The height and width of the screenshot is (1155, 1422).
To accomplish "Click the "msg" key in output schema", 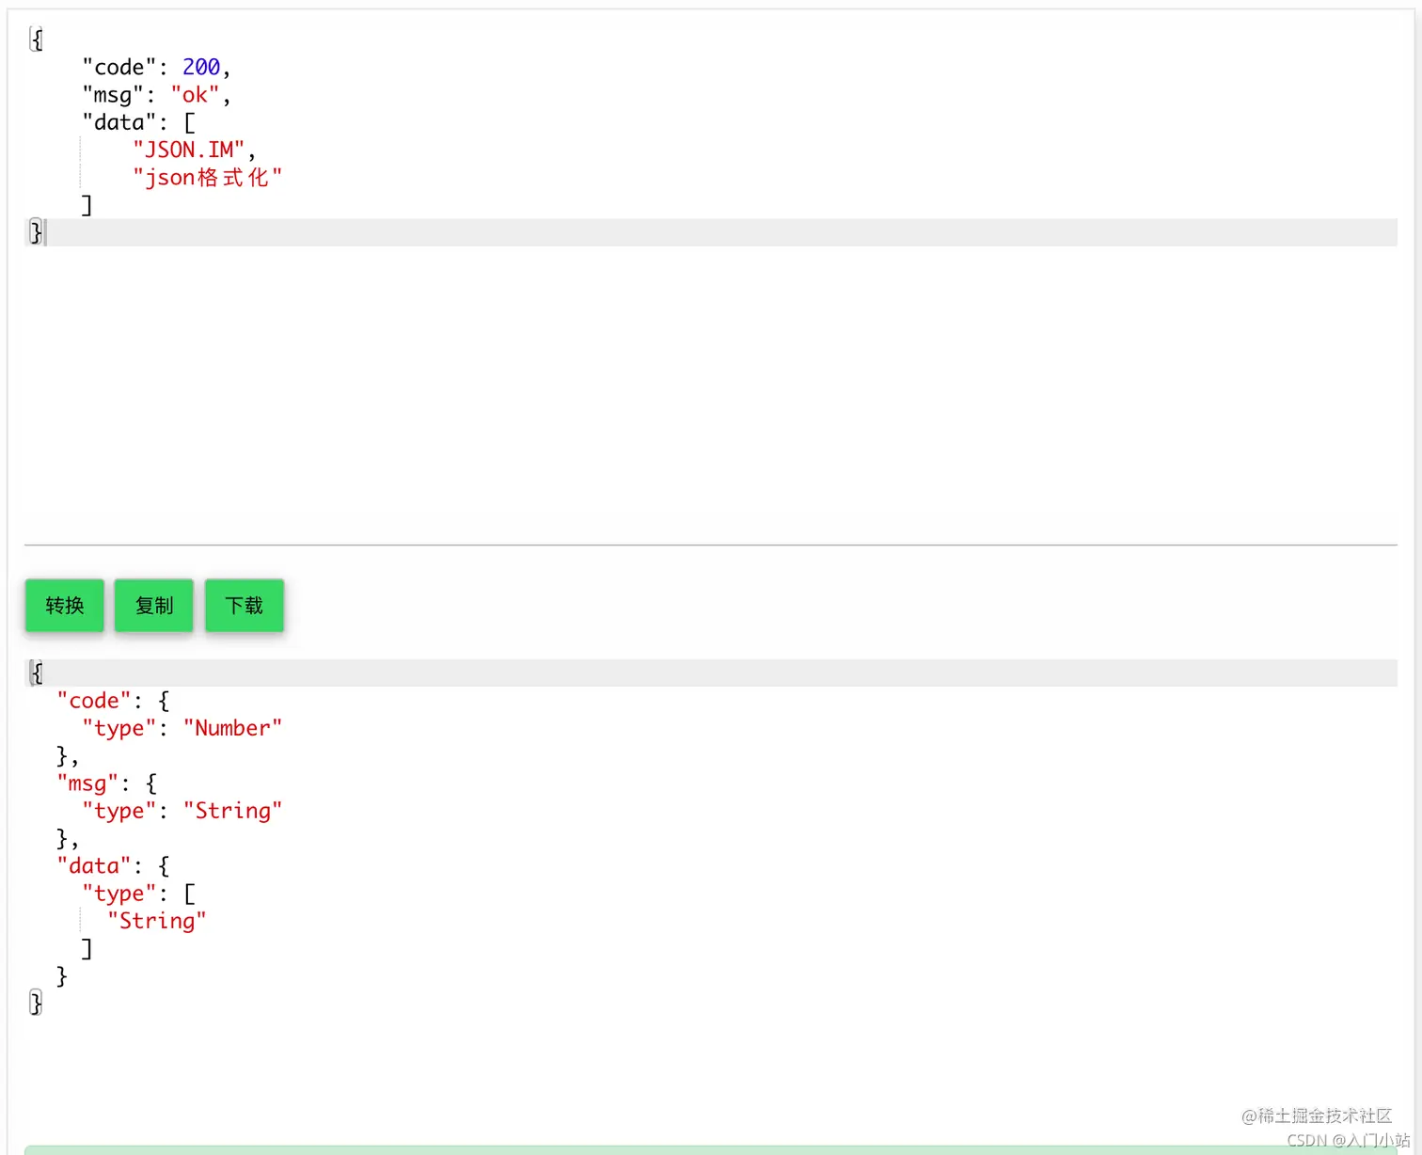I will coord(87,783).
